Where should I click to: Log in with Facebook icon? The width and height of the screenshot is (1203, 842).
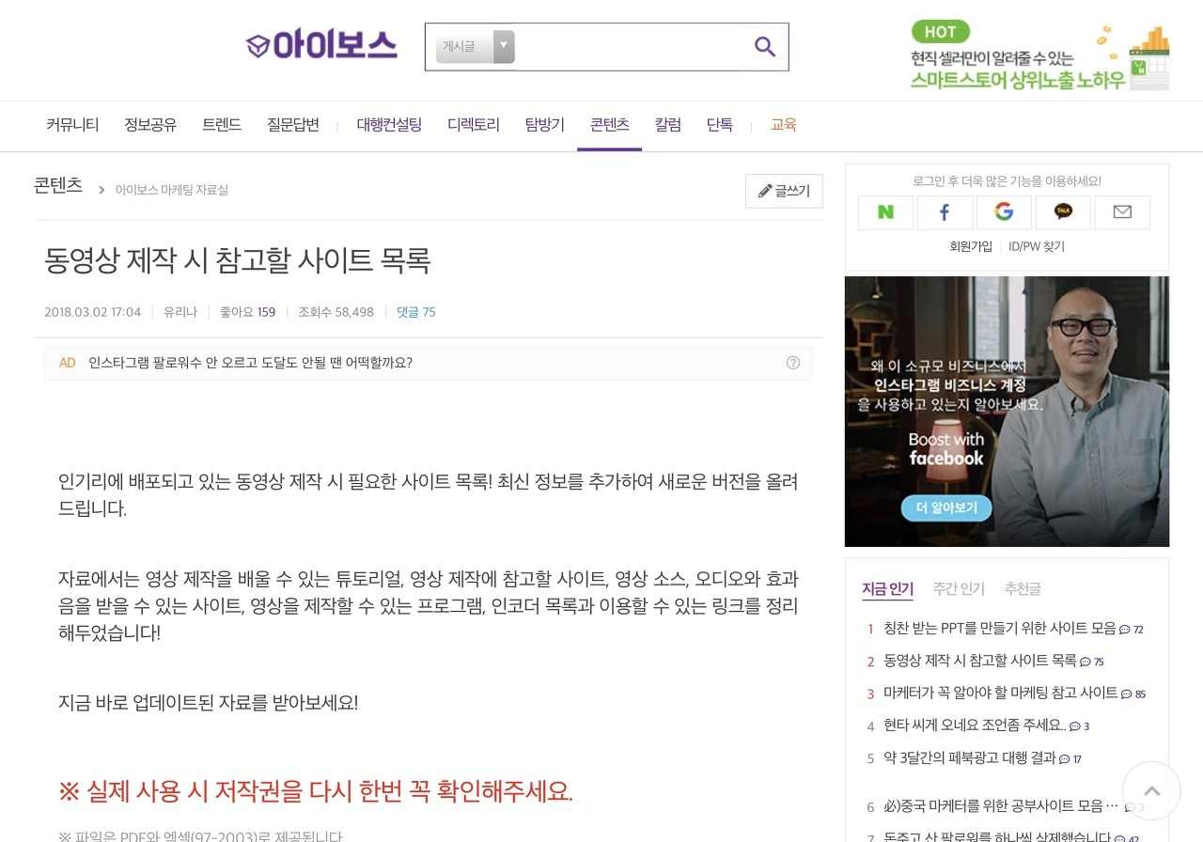(x=945, y=212)
